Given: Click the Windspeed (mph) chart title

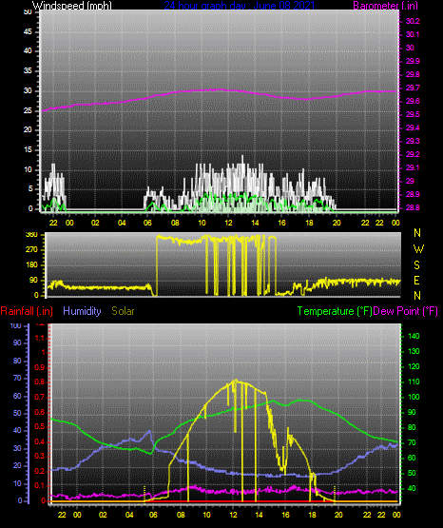Looking at the screenshot, I should click(x=71, y=6).
